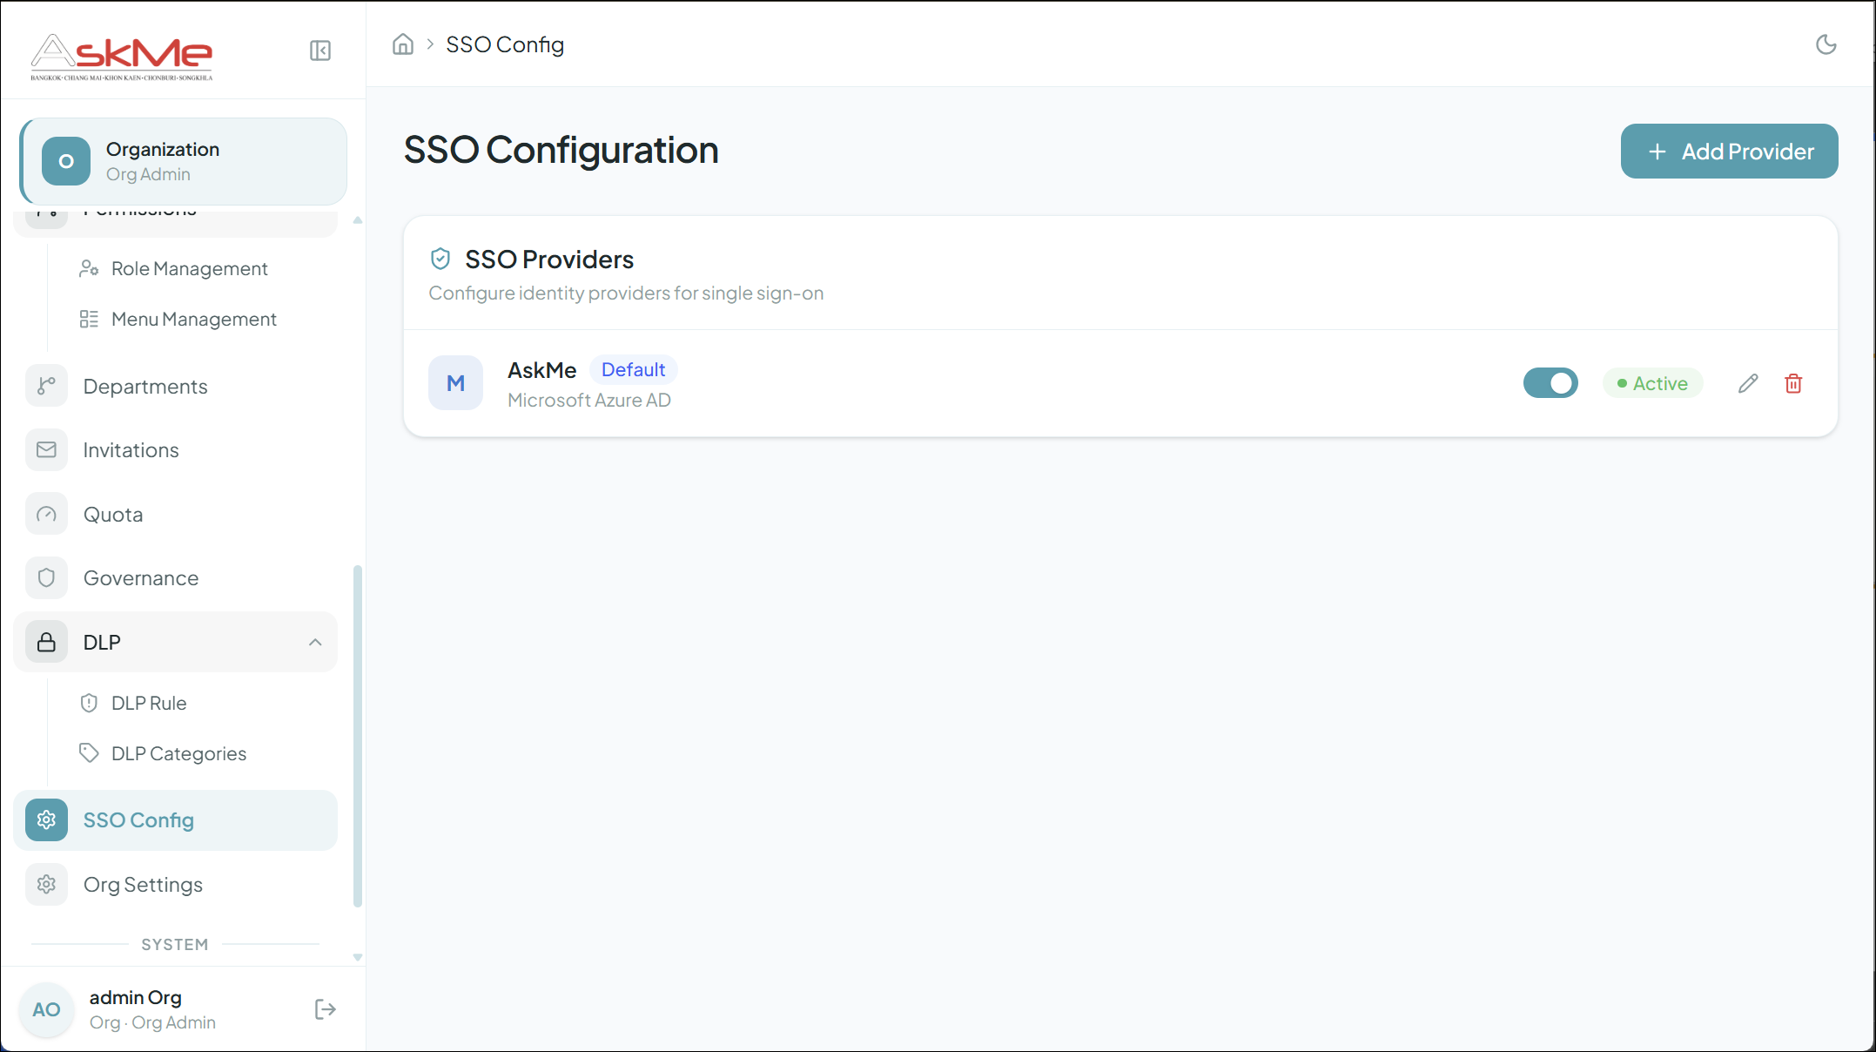Click the SSO Config gear icon
The height and width of the screenshot is (1052, 1876).
coord(46,819)
